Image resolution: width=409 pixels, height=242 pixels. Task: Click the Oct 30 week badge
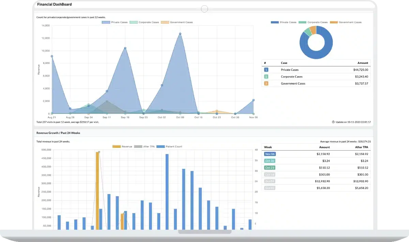coord(270,161)
